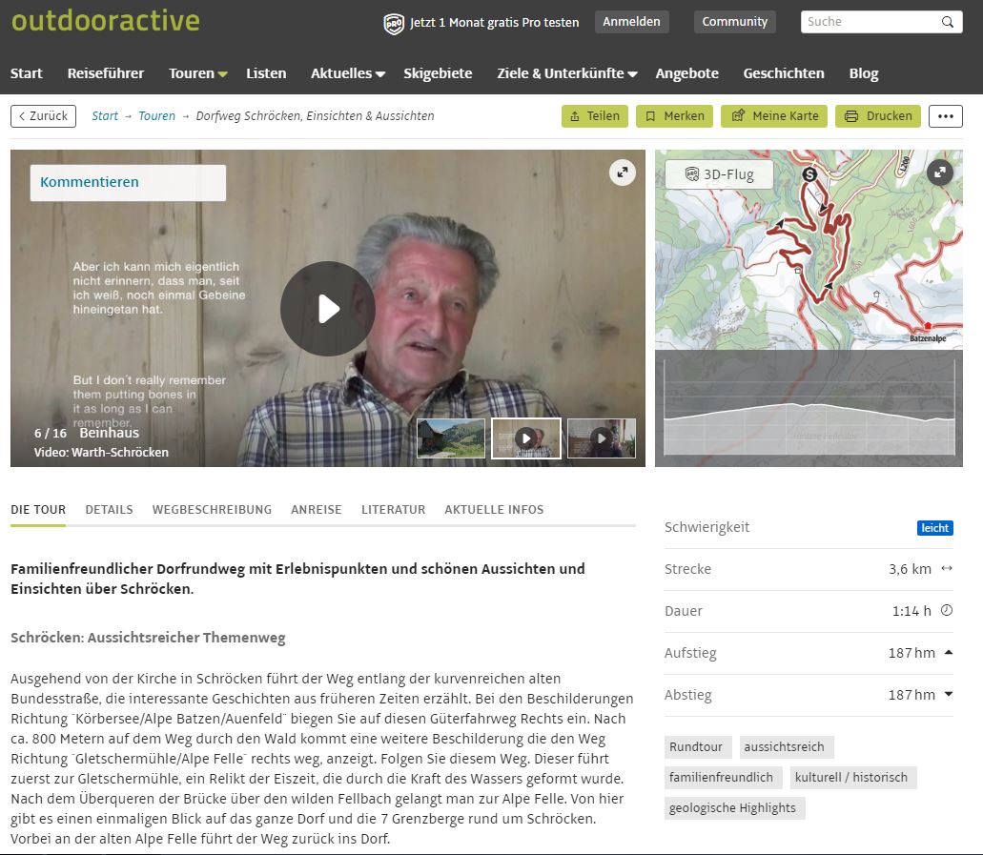
Task: Open the three-dots more options menu
Action: point(945,116)
